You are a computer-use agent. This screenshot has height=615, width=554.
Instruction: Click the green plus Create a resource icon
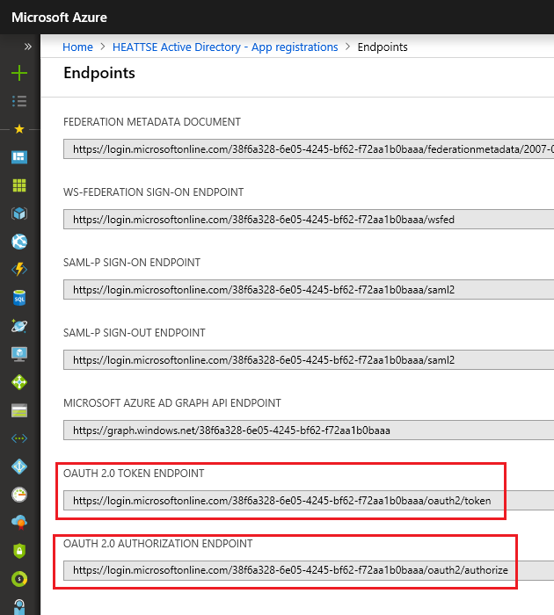[18, 73]
